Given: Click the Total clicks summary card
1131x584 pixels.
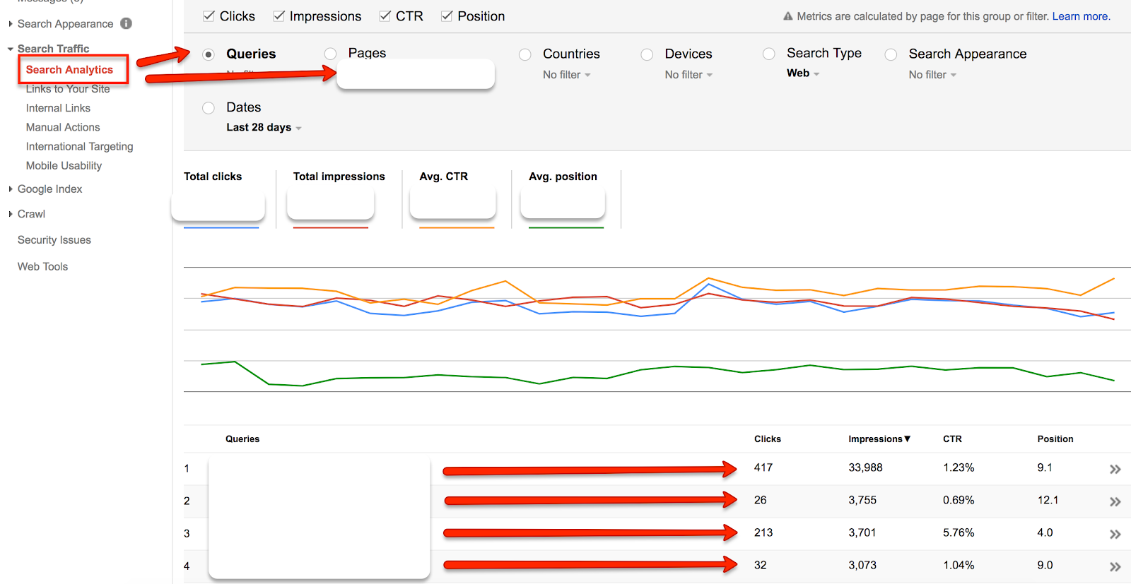Looking at the screenshot, I should pyautogui.click(x=221, y=199).
